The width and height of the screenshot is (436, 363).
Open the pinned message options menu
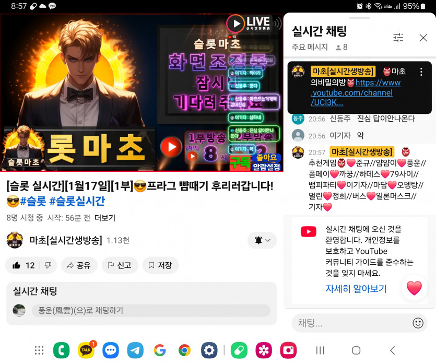[x=421, y=72]
